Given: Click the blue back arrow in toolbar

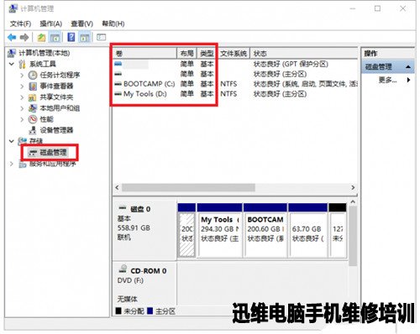Looking at the screenshot, I should [12, 37].
